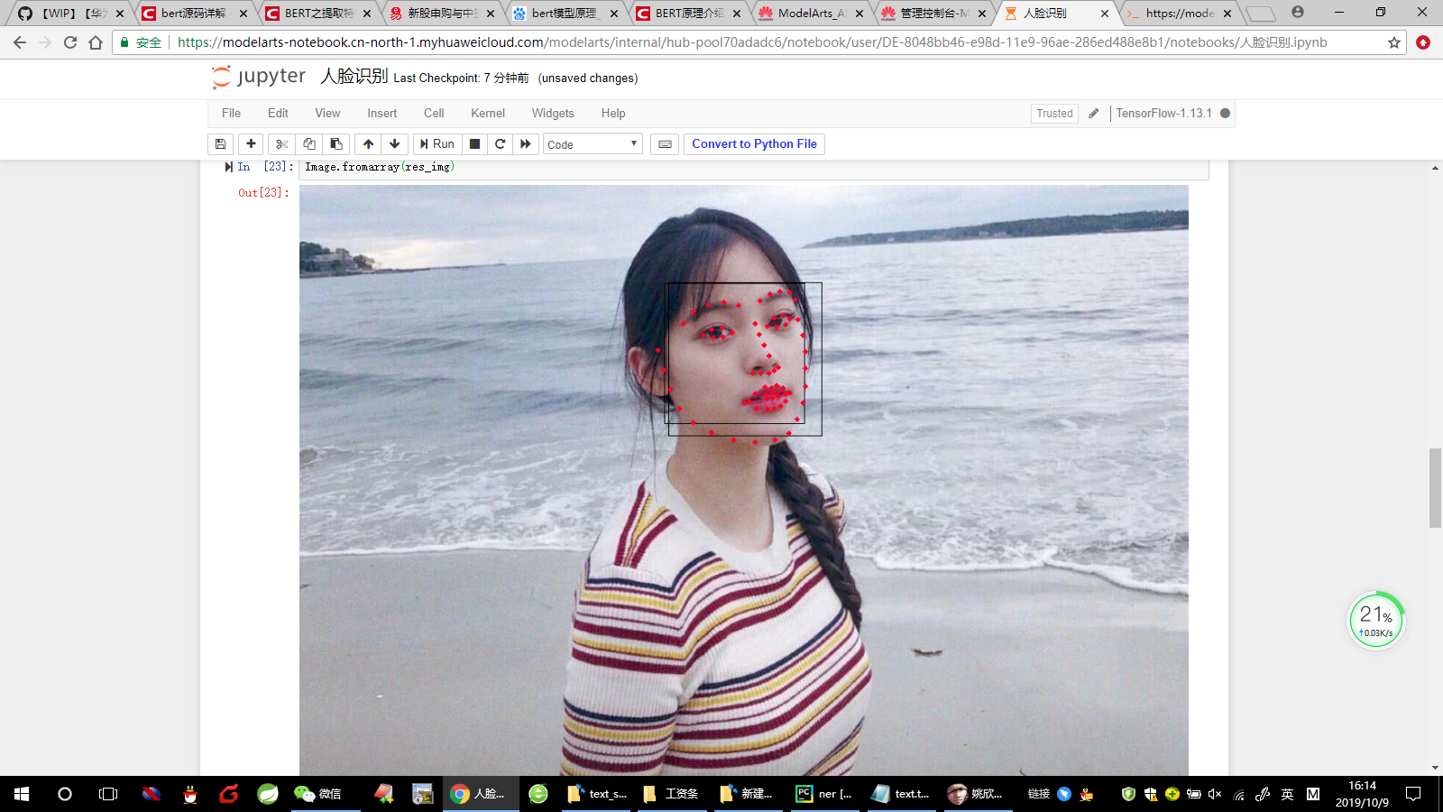Toggle the 英 input language indicator

pyautogui.click(x=1287, y=794)
